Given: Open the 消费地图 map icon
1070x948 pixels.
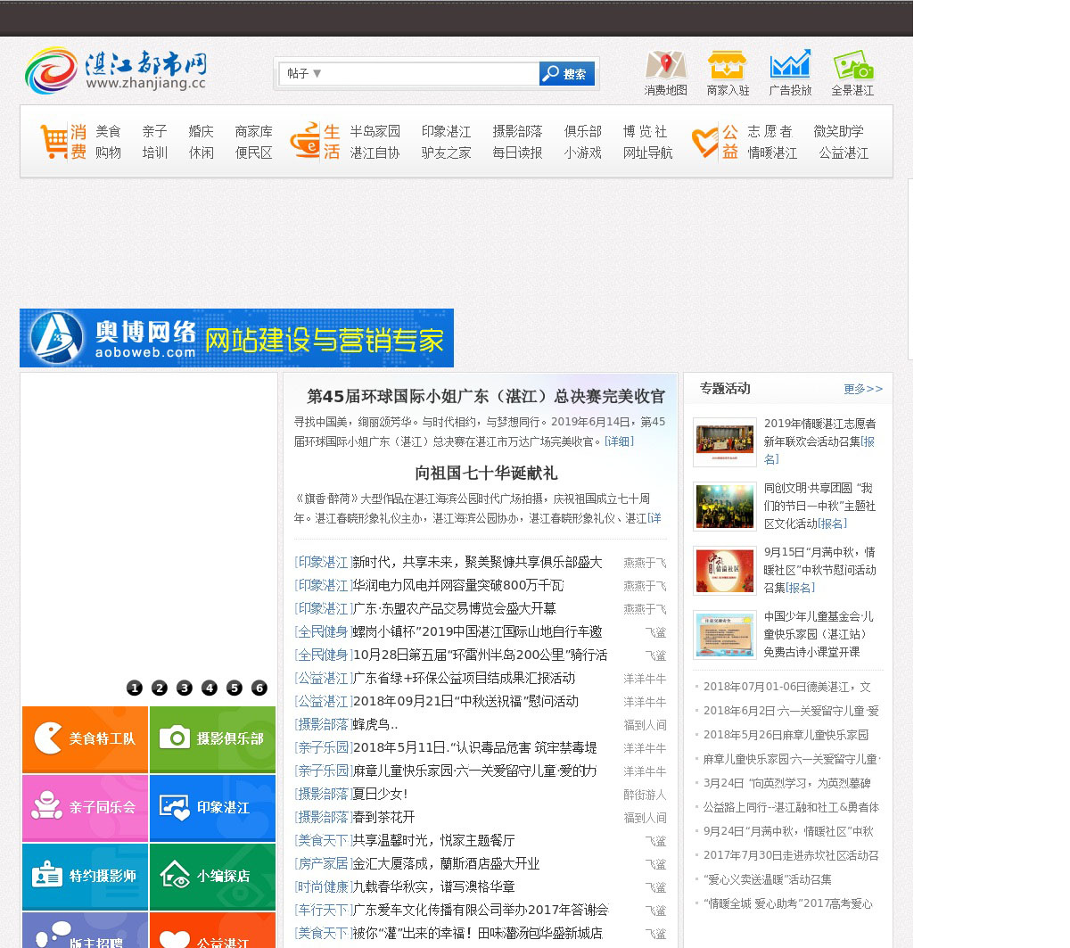Looking at the screenshot, I should [x=665, y=66].
